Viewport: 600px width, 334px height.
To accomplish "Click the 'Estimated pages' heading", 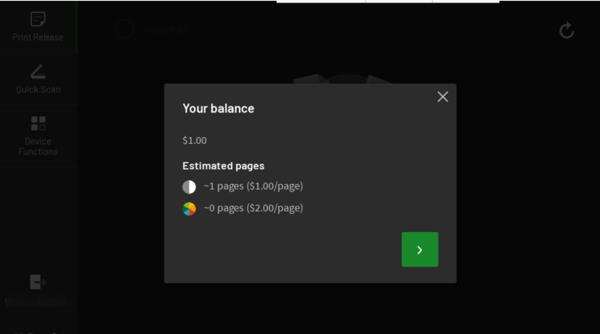I will click(223, 166).
